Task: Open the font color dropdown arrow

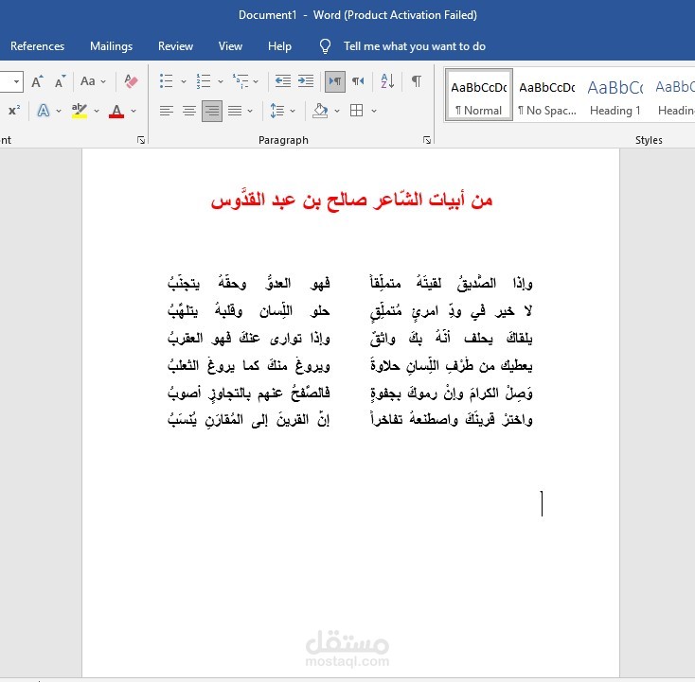Action: 134,111
